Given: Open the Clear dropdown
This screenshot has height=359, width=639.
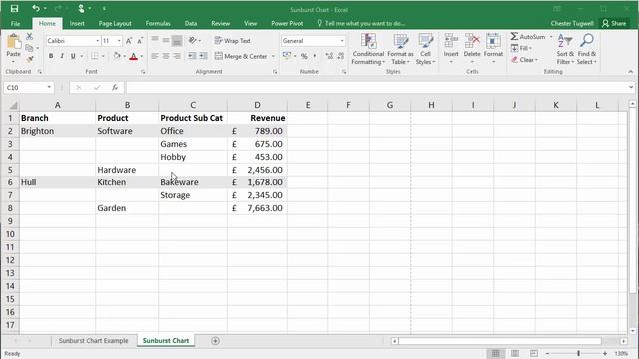Looking at the screenshot, I should tap(524, 60).
